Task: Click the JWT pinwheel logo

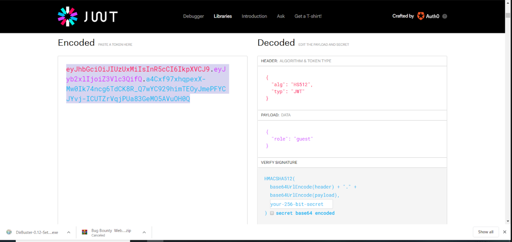Action: (68, 16)
